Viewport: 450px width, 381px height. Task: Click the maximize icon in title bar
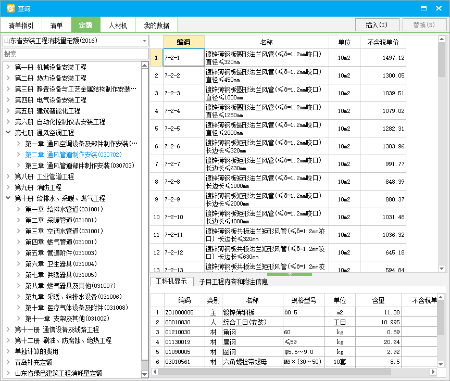pos(423,8)
